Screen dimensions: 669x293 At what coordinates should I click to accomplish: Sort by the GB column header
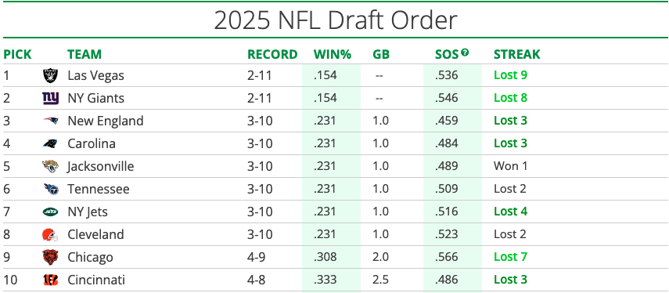381,55
